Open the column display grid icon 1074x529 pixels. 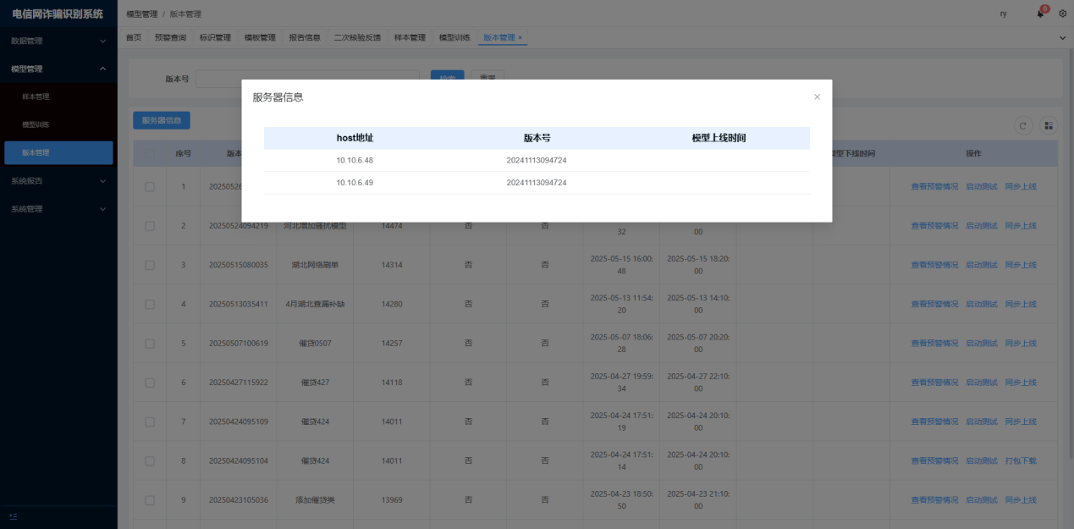(1049, 125)
